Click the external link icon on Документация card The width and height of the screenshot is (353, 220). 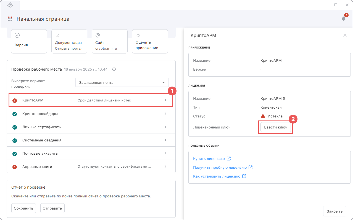[x=57, y=35]
